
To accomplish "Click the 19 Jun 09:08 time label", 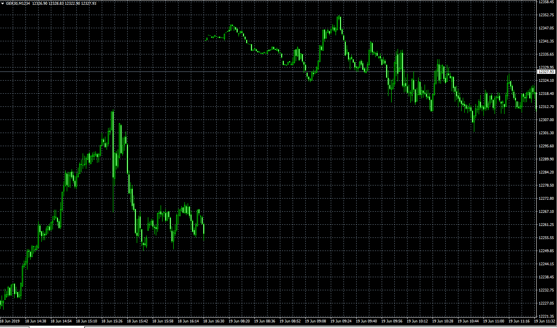I will (x=315, y=321).
